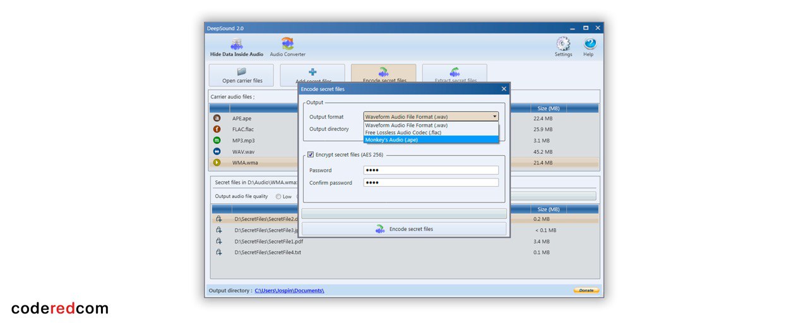Click lock icon of SecretFile3 row
Screen dimensions: 808x323
[x=219, y=230]
